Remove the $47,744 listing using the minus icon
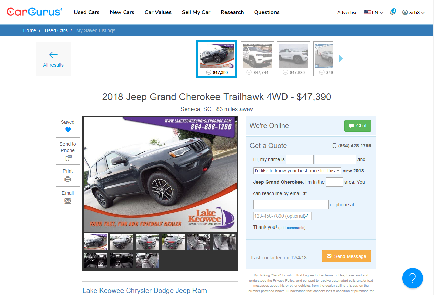Image resolution: width=434 pixels, height=295 pixels. [249, 72]
